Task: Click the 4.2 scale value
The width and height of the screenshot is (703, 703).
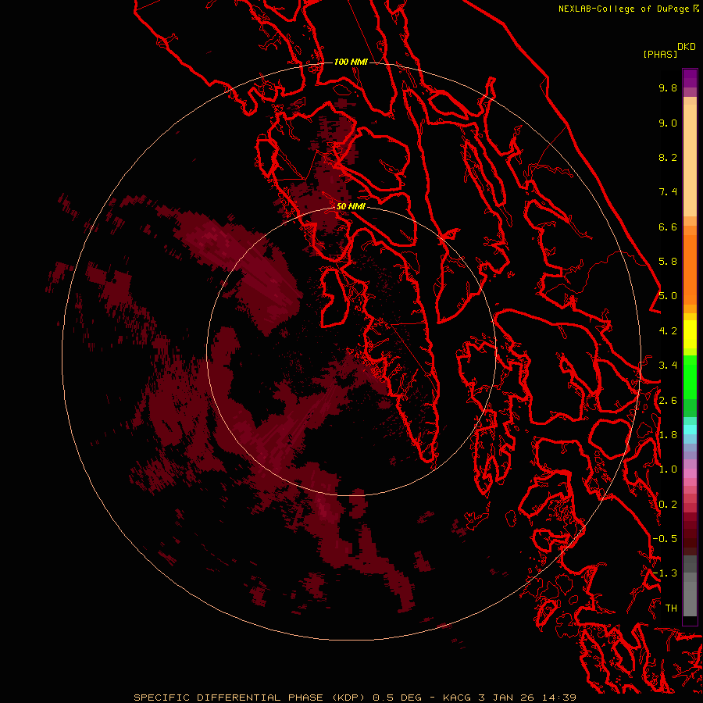Action: pos(668,331)
